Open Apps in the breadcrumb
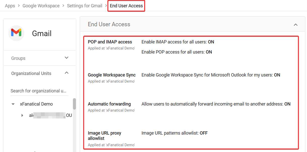 pyautogui.click(x=10, y=6)
